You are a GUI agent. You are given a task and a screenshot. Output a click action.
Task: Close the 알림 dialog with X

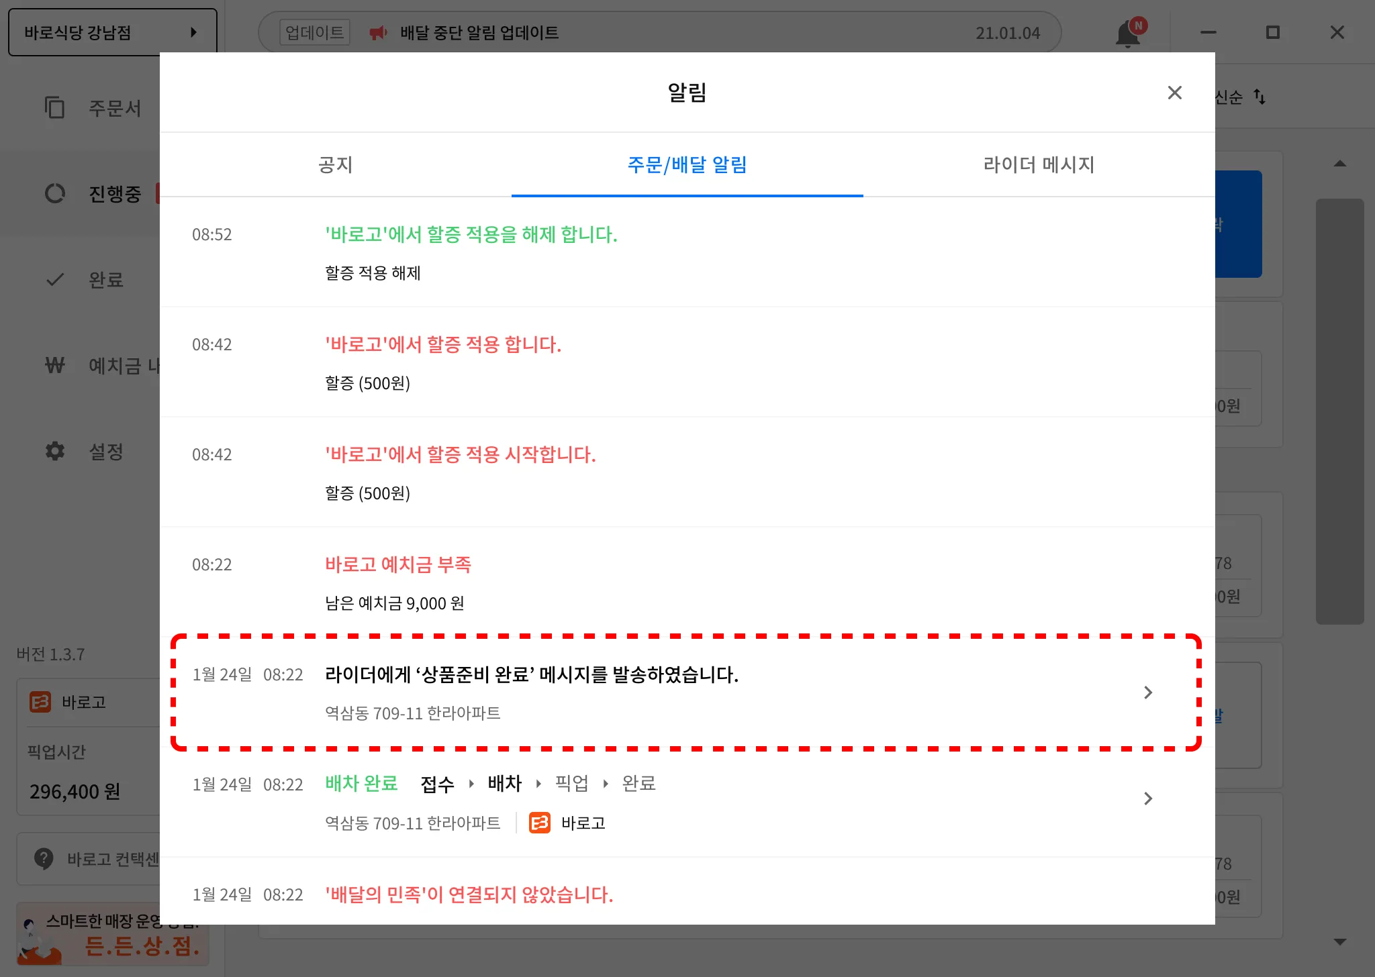click(1174, 93)
